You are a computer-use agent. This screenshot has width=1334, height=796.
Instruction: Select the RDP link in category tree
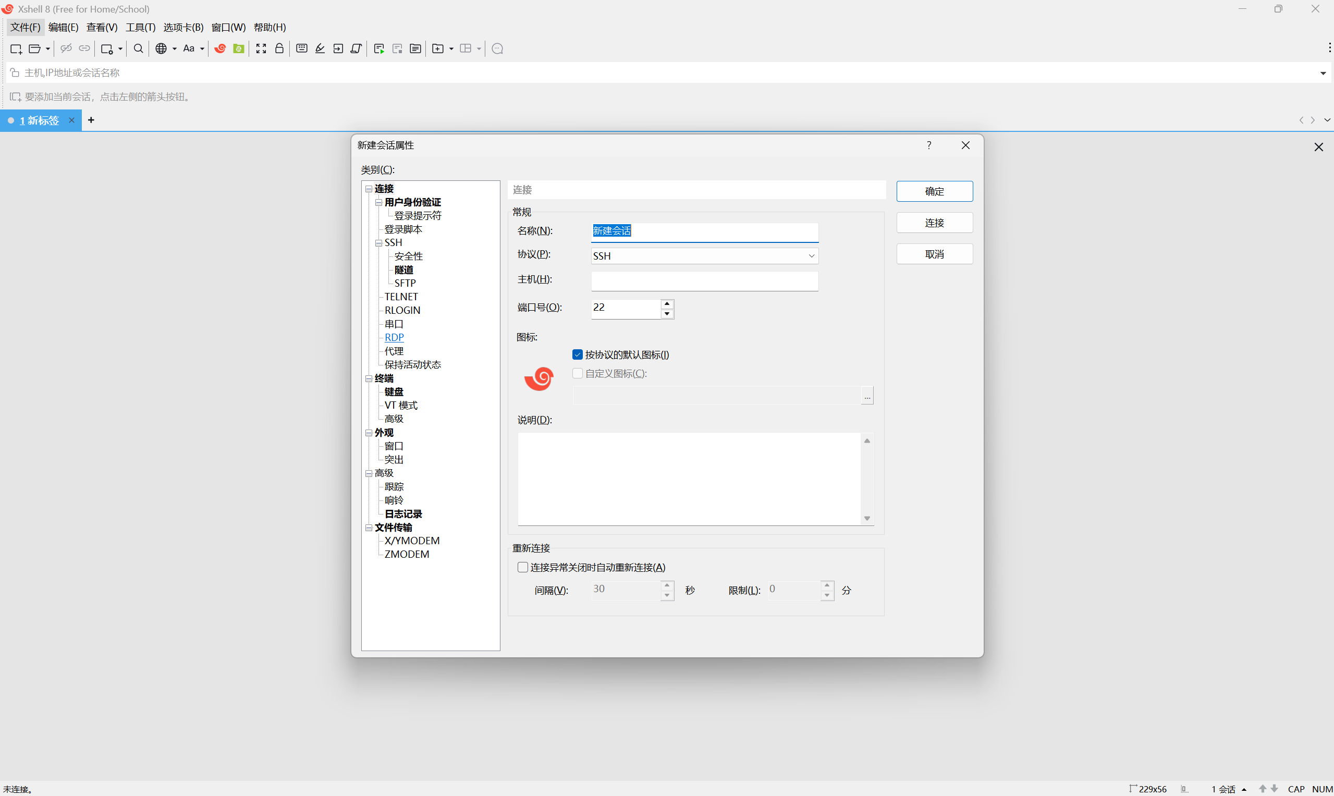coord(394,337)
